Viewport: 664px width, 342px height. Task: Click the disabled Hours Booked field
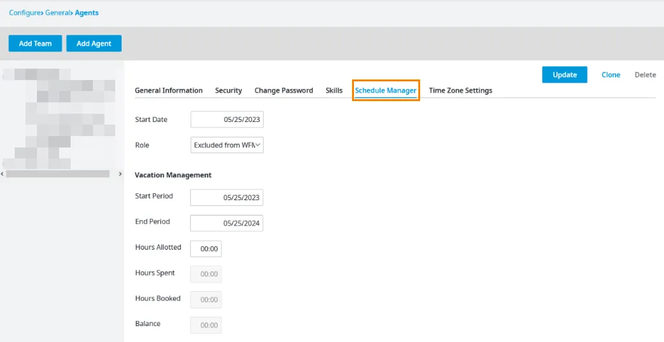tap(206, 299)
